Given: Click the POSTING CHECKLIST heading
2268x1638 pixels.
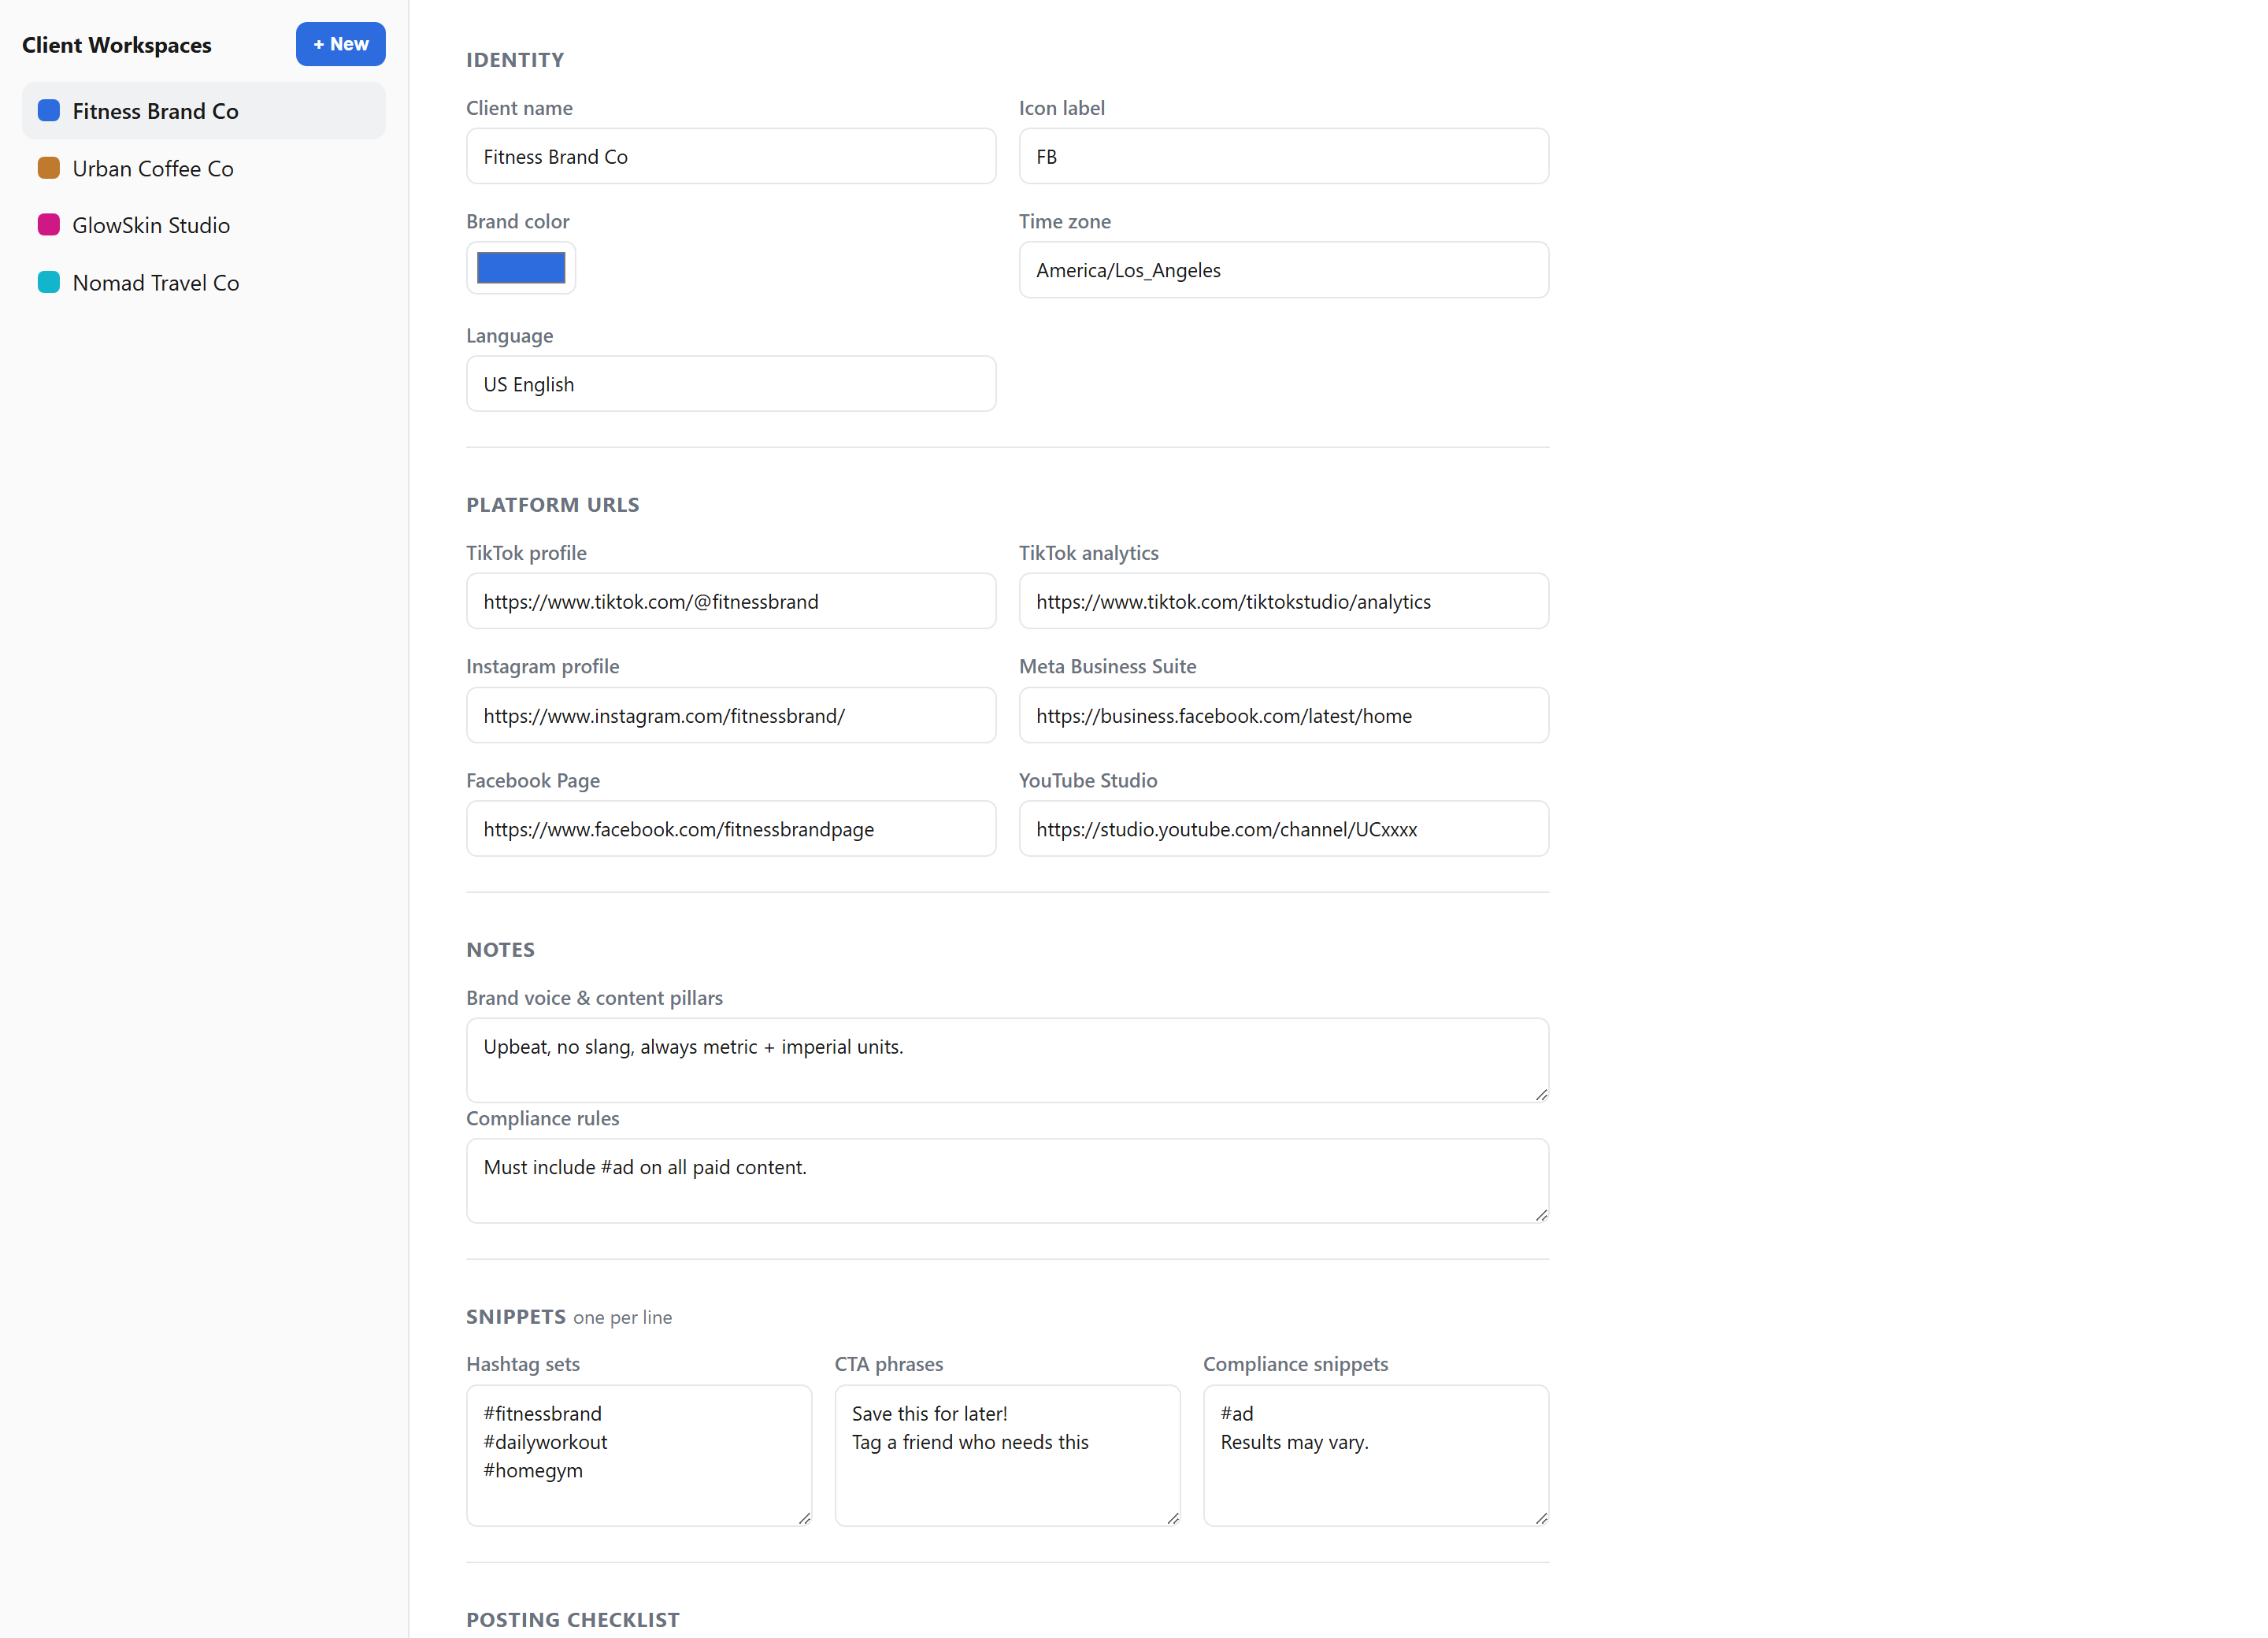Looking at the screenshot, I should click(x=573, y=1619).
